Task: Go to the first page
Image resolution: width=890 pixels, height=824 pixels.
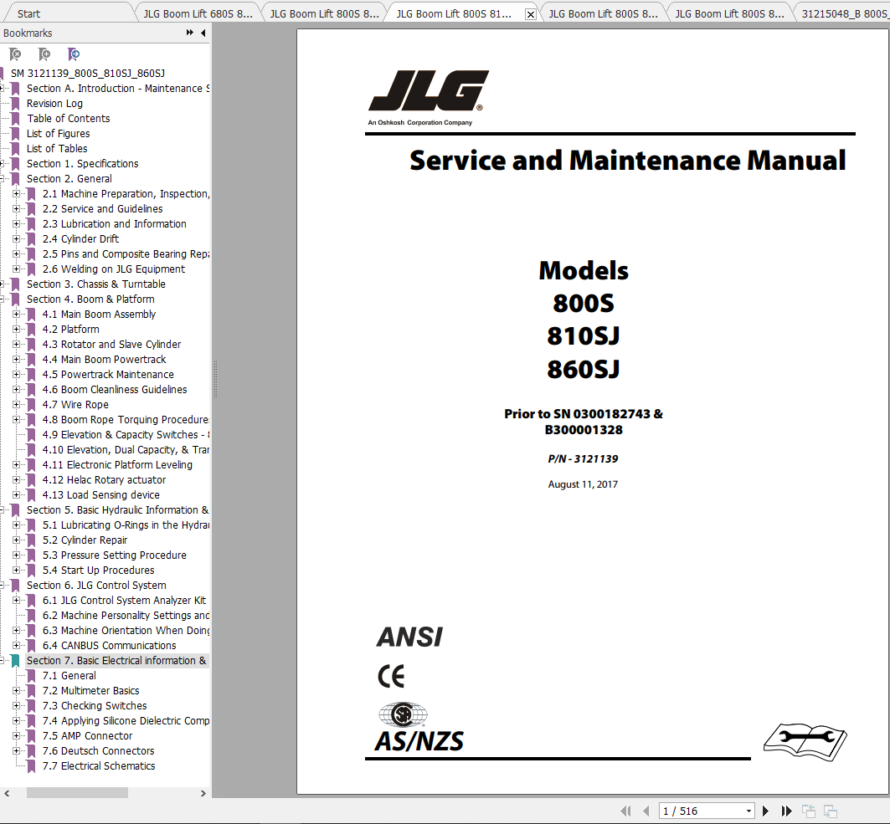Action: [626, 811]
